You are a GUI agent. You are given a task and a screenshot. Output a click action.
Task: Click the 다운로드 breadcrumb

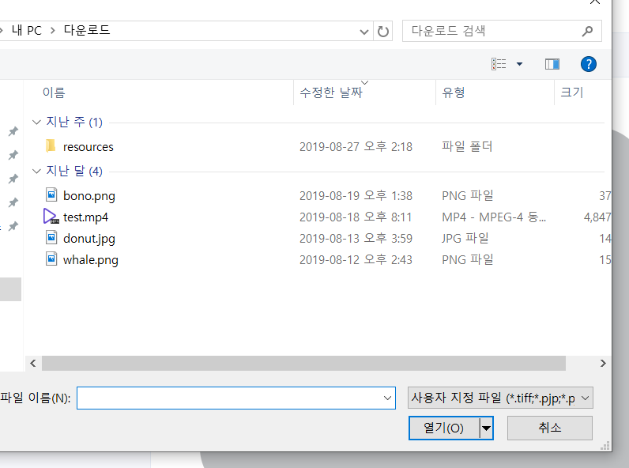pyautogui.click(x=87, y=31)
